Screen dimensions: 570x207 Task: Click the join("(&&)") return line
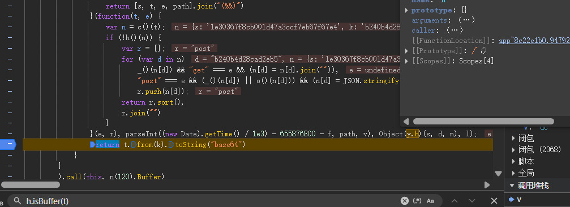pos(174,6)
